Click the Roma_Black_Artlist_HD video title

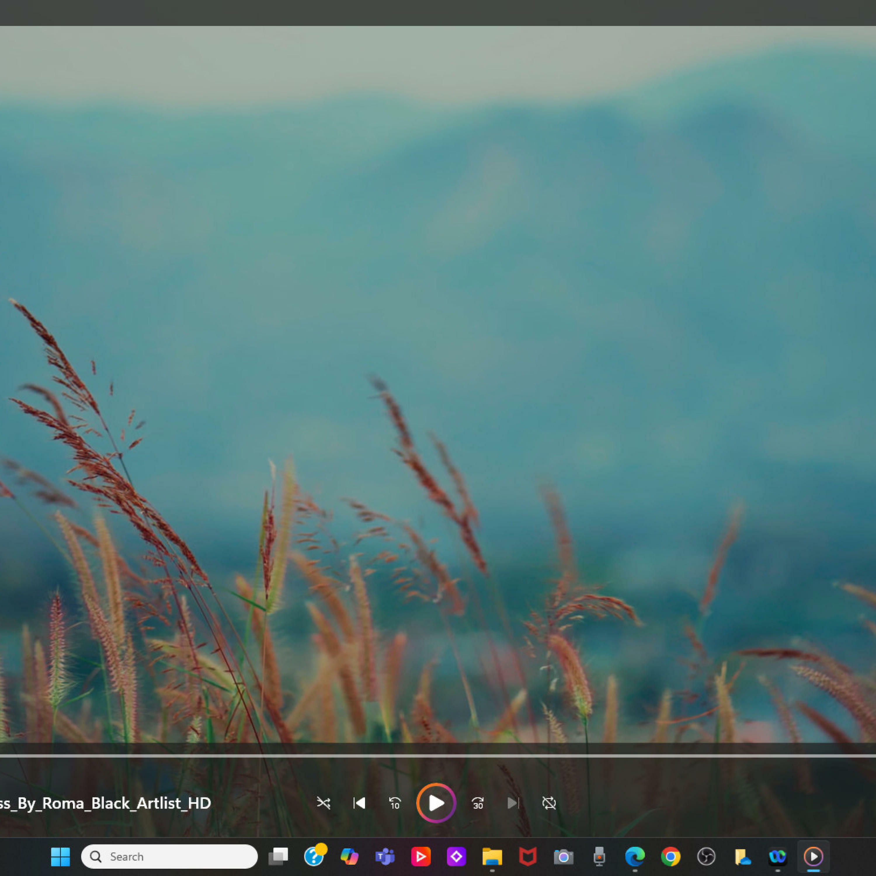point(105,803)
